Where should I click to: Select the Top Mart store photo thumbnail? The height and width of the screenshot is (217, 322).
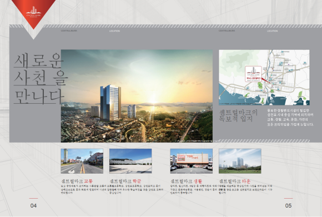pos(192,161)
